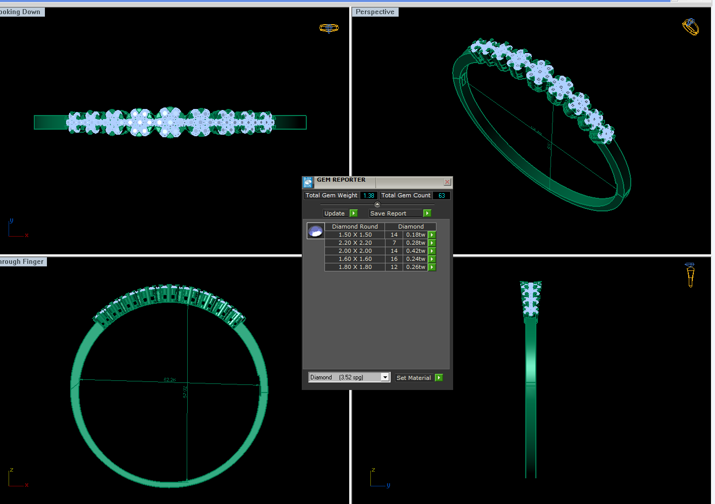Click the green arrow in the 0.18tw row
The width and height of the screenshot is (715, 504).
tap(432, 235)
